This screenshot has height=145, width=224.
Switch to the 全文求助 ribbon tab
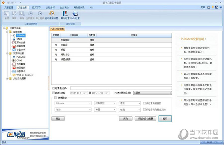64,7
